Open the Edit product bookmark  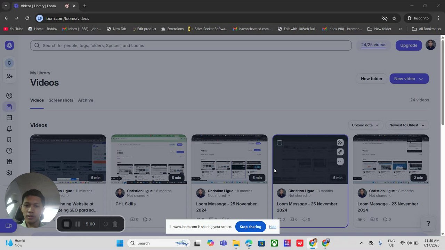(144, 29)
